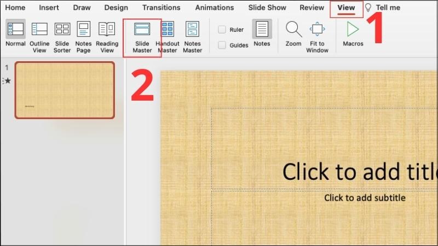Open the Review tab

coord(312,8)
